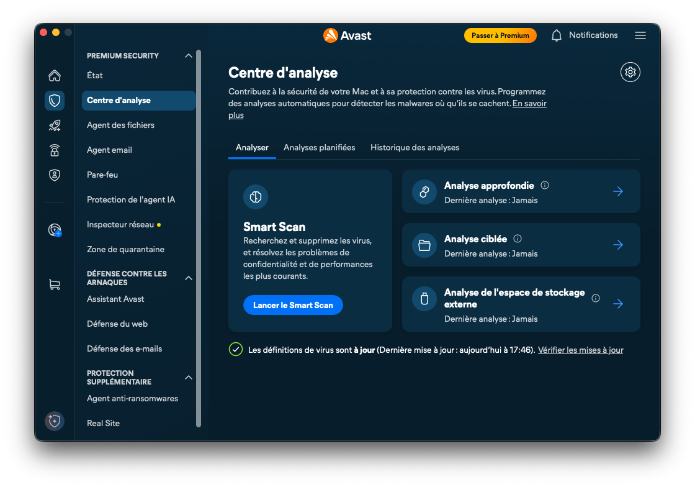The height and width of the screenshot is (487, 695).
Task: Open the Home icon in left rail
Action: 55,75
